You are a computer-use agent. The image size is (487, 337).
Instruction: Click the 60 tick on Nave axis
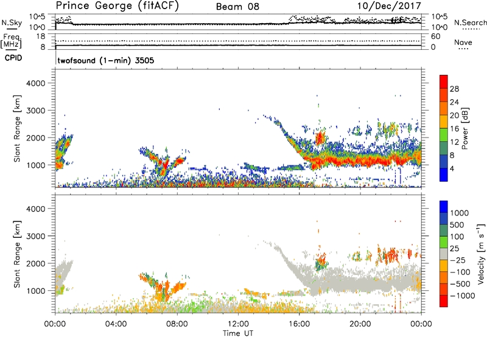pyautogui.click(x=435, y=36)
